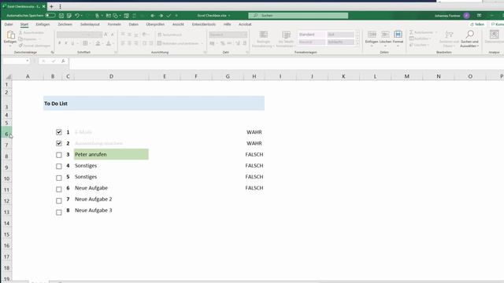Click Format übertragen button
The width and height of the screenshot is (504, 283).
pyautogui.click(x=35, y=46)
